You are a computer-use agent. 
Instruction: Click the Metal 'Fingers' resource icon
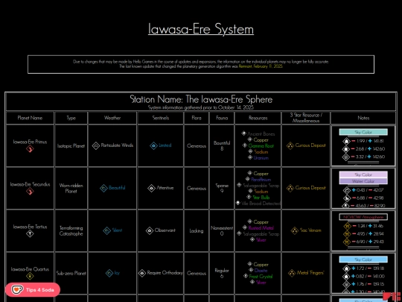point(292,273)
